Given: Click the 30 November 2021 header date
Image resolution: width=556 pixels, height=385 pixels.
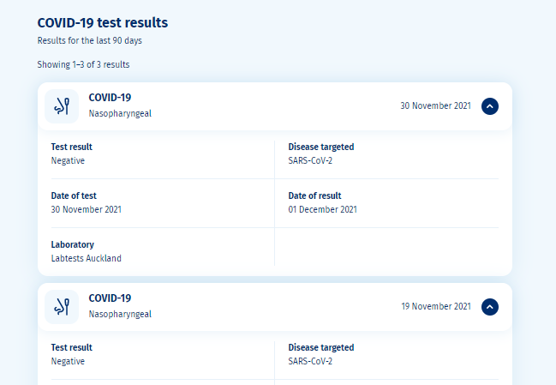Looking at the screenshot, I should (x=435, y=105).
